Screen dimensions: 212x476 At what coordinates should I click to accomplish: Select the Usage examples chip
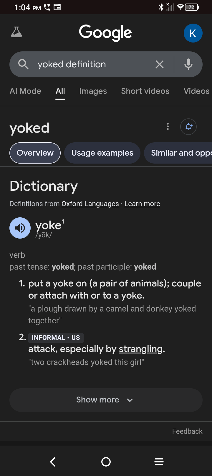pos(102,153)
